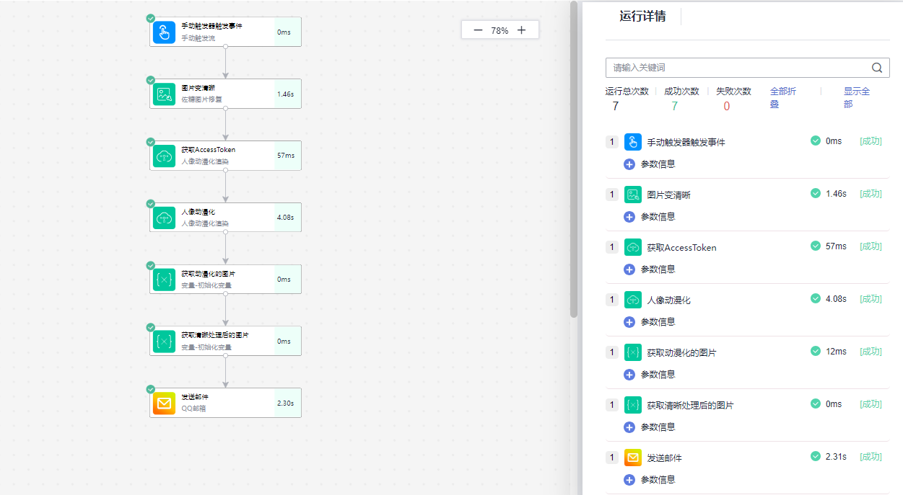
Task: Click the 显示全部 link
Action: (x=856, y=97)
